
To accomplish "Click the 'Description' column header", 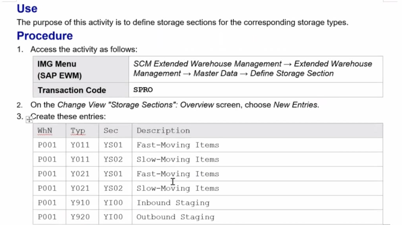I will [163, 130].
